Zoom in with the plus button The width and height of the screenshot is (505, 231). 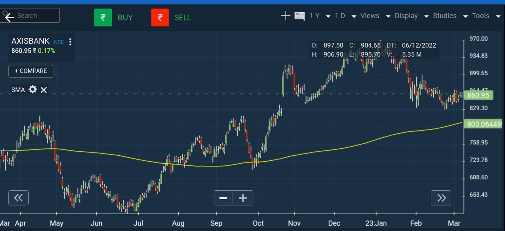pos(243,198)
